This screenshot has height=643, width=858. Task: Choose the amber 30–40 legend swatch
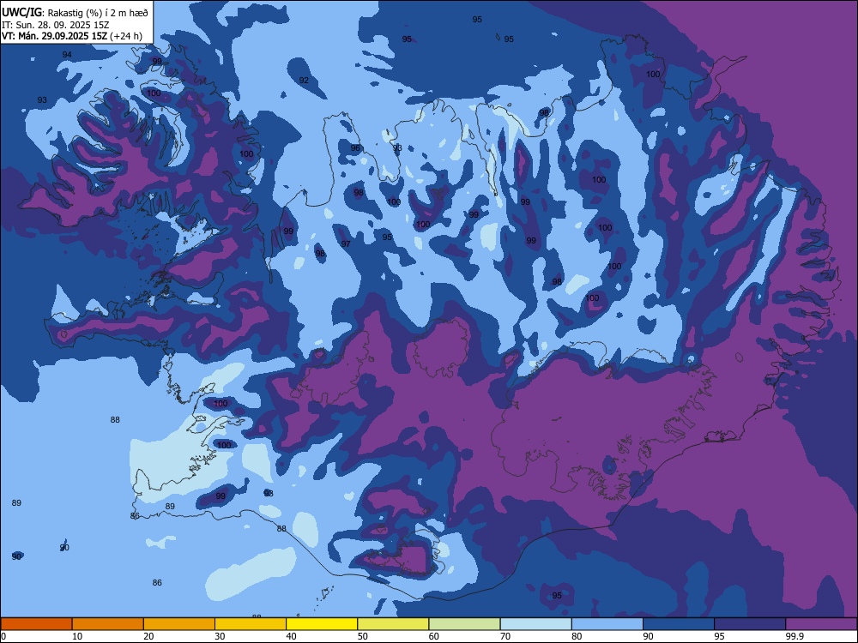251,624
